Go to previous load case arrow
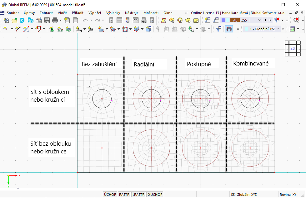The width and height of the screenshot is (306, 198). coord(265,20)
